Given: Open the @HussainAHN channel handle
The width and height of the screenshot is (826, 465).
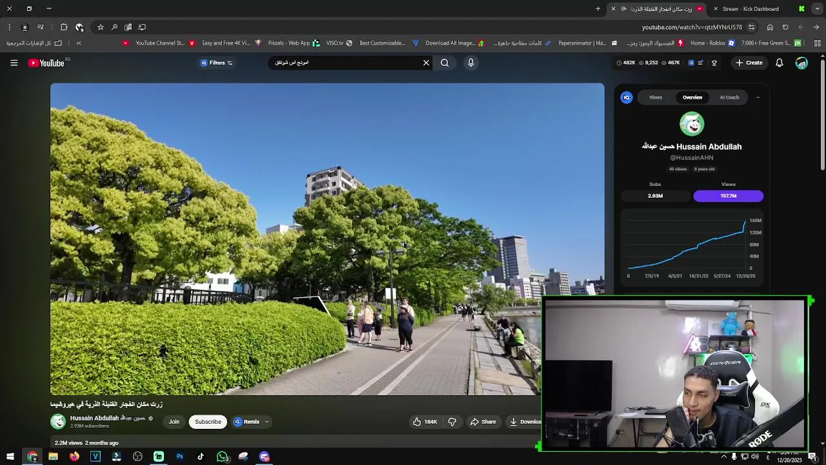Looking at the screenshot, I should (x=691, y=158).
